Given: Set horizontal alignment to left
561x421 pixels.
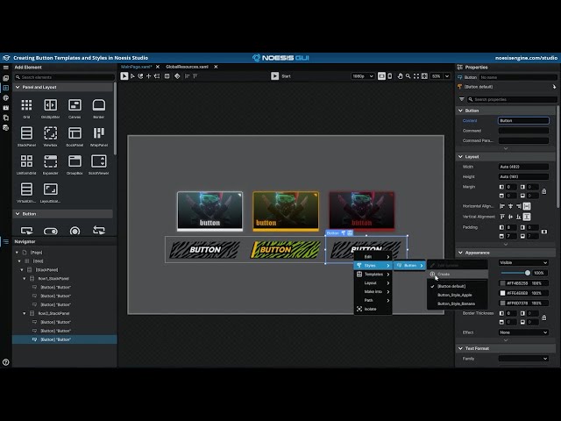Looking at the screenshot, I should coord(502,206).
